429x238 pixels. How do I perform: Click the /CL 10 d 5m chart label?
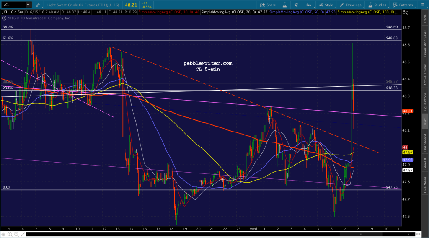(13, 12)
